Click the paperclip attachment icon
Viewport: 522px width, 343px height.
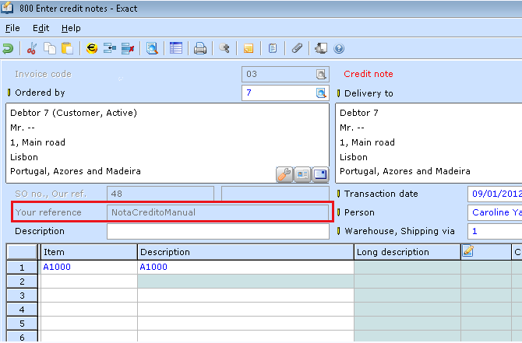pos(297,48)
